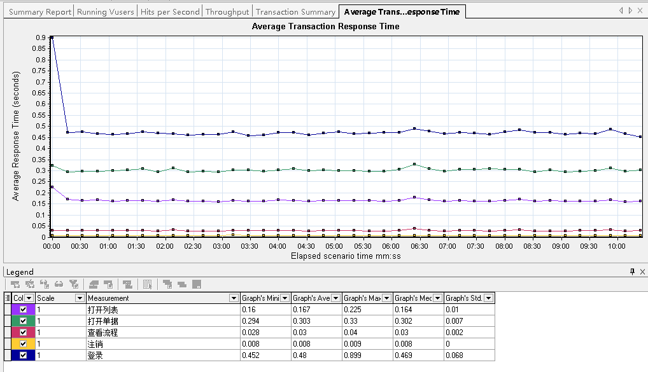648x372 pixels.
Task: Open the Measurement column dropdown
Action: click(x=232, y=298)
